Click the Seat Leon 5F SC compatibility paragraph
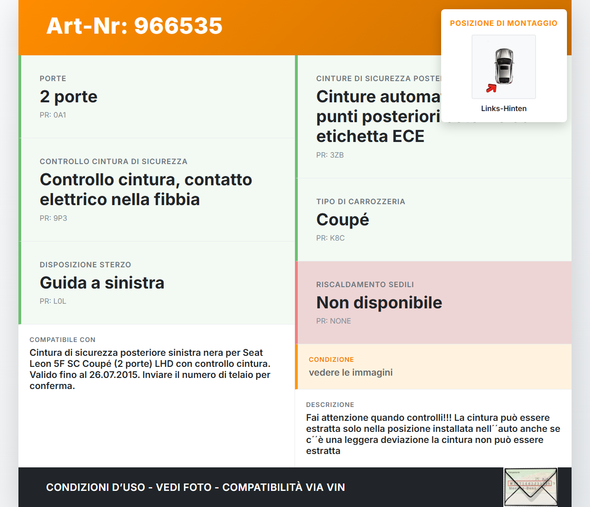 pyautogui.click(x=150, y=369)
